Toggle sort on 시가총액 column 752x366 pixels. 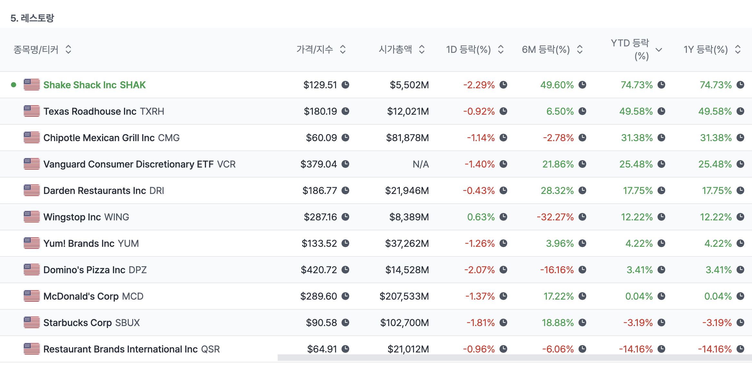pyautogui.click(x=422, y=49)
